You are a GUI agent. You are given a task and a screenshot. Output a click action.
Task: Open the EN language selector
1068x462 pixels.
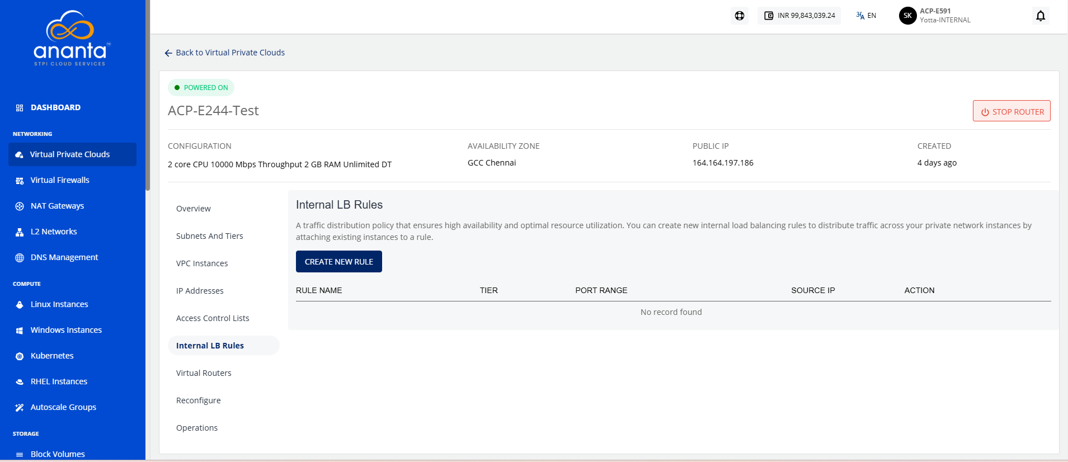[x=866, y=16]
